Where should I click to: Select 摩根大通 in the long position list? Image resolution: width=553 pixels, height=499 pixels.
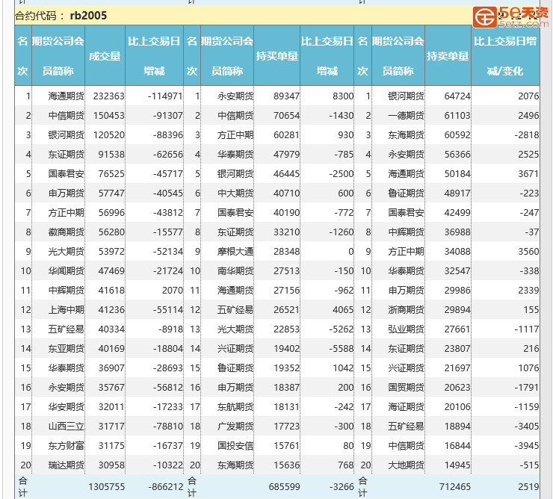tap(235, 251)
